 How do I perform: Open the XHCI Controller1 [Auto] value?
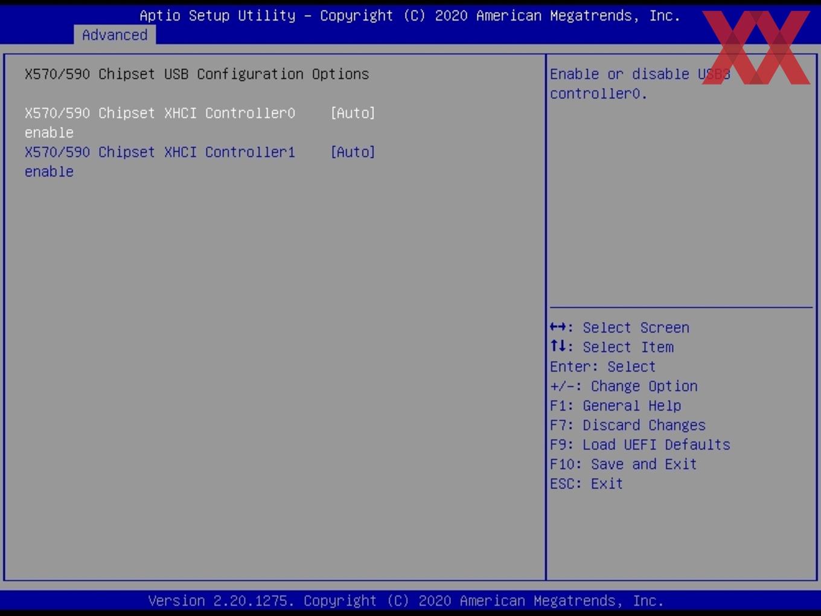(x=353, y=152)
